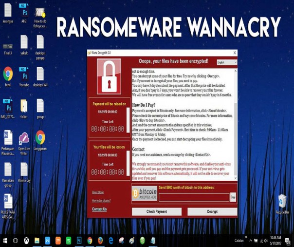Click the Contact Us link

pyautogui.click(x=99, y=209)
